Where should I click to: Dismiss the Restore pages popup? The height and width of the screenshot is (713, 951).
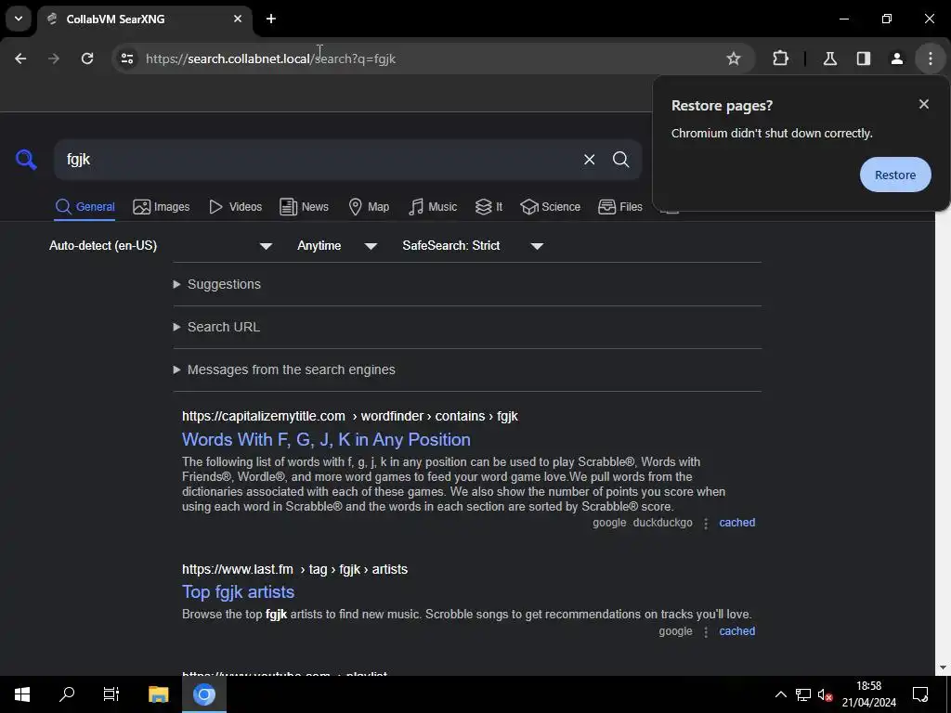point(924,104)
